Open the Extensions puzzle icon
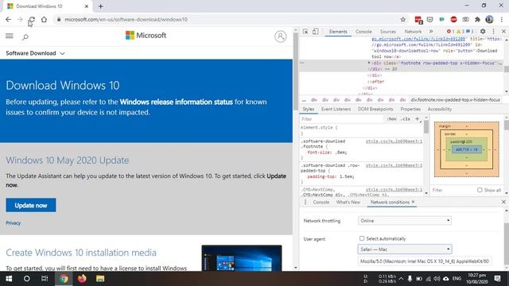Screen dimensions: 509x286 point(477,19)
